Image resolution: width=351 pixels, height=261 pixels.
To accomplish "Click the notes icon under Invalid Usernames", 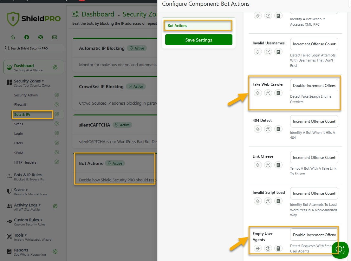I will (x=278, y=52).
